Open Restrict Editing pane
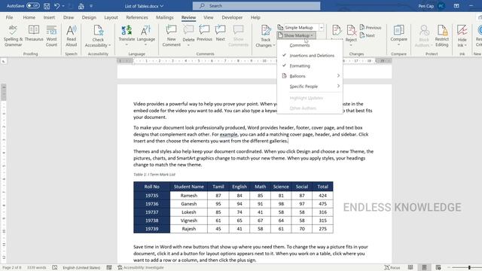 442,35
